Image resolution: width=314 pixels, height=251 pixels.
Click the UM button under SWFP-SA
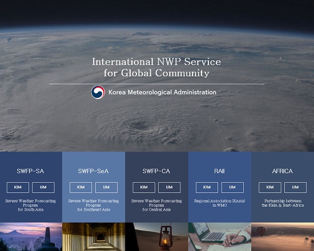(x=43, y=187)
